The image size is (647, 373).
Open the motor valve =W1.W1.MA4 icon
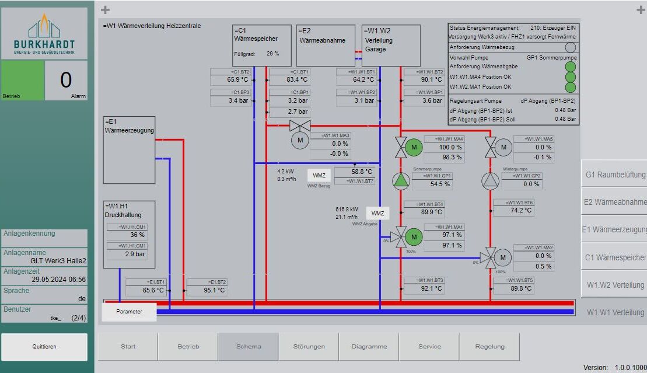[413, 147]
